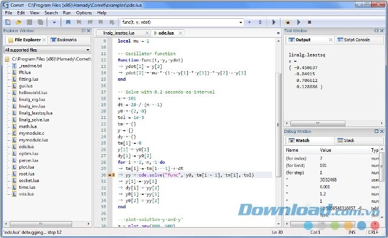Open socket.lua in file explorer
388x238 pixels.
point(29,180)
